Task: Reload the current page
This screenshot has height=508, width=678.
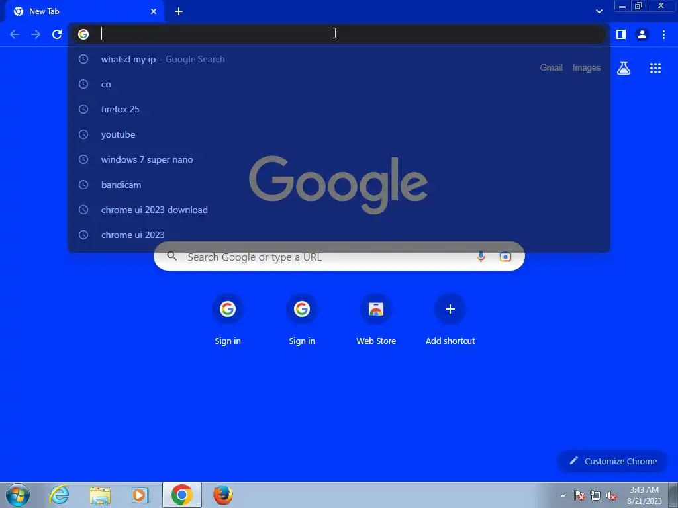Action: pos(57,34)
